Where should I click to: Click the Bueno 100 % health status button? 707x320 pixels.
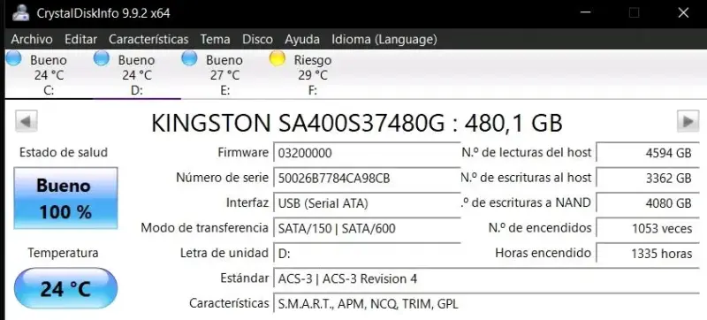coord(65,198)
